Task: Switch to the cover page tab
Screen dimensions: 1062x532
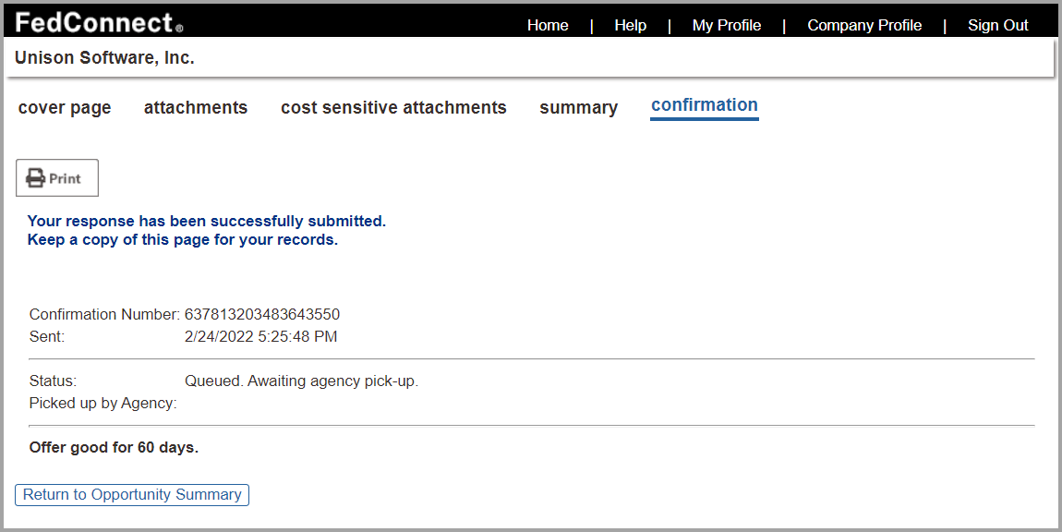Action: [65, 108]
